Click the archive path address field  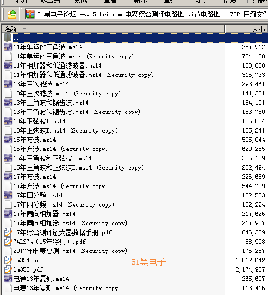(x=146, y=14)
